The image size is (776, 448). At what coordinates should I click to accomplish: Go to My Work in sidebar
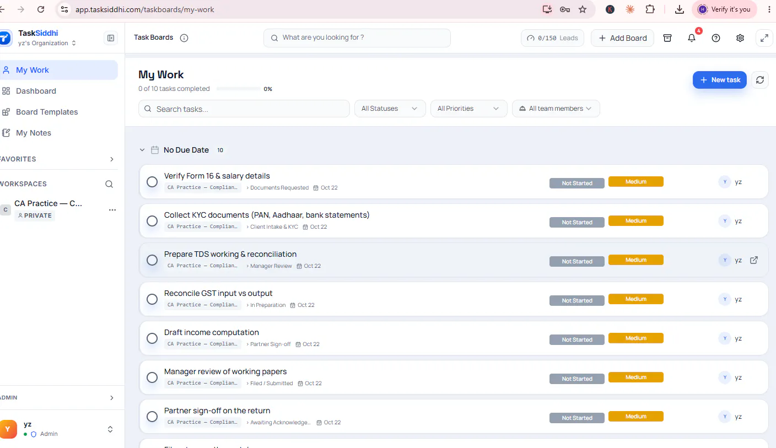(58, 70)
